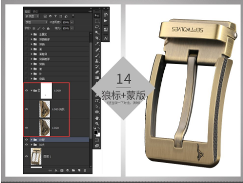This screenshot has width=243, height=183.
Task: Select the History Brush tool
Action: point(97,66)
